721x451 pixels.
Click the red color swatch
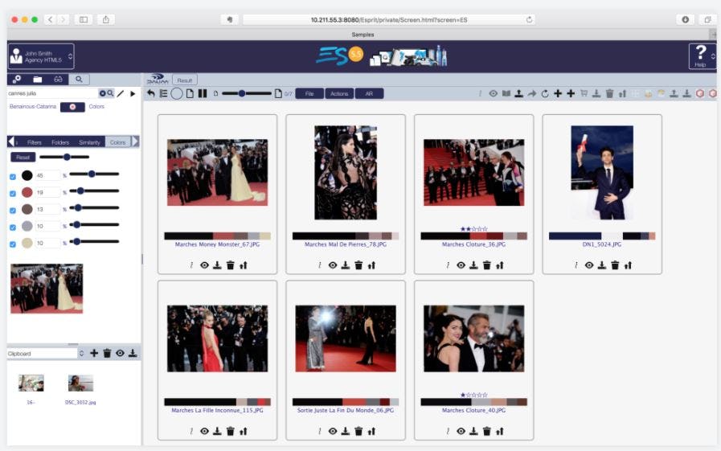tap(27, 192)
